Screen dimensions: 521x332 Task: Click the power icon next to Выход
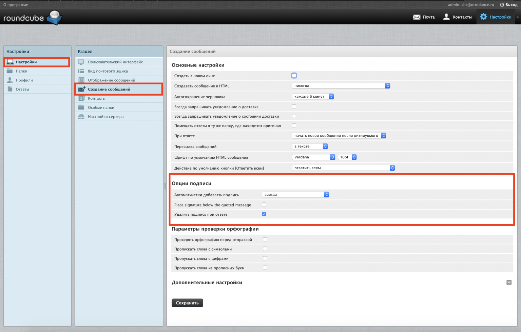502,5
